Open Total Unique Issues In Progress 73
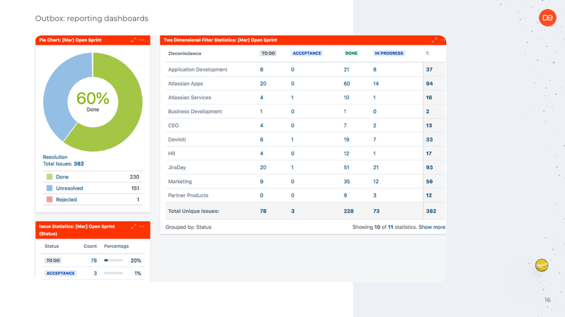Image resolution: width=565 pixels, height=317 pixels. pos(376,212)
